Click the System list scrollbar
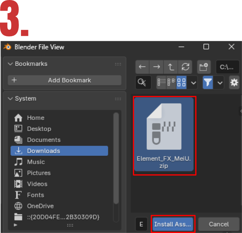Screen dimensions: 242x233 coord(116,158)
